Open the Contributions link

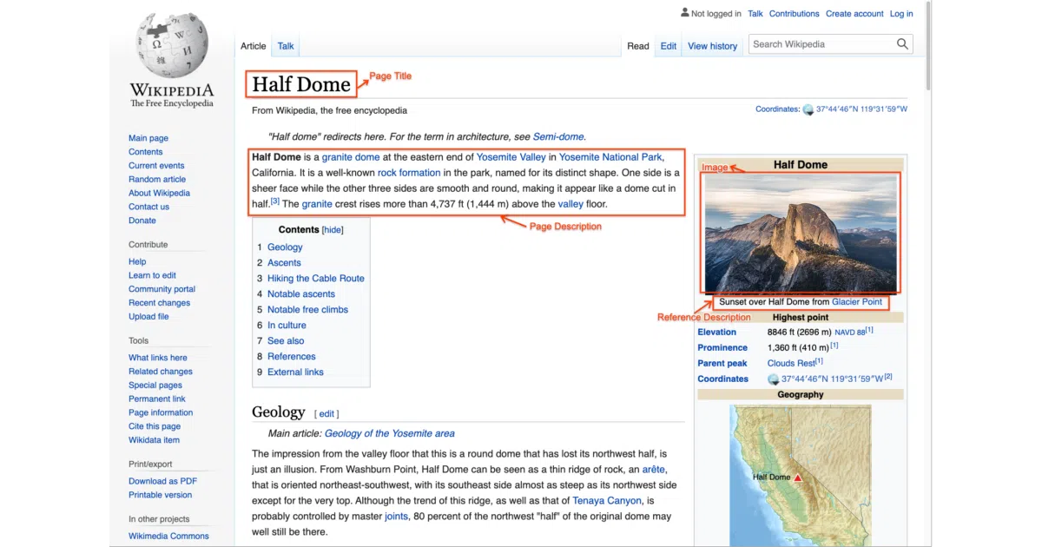(794, 14)
